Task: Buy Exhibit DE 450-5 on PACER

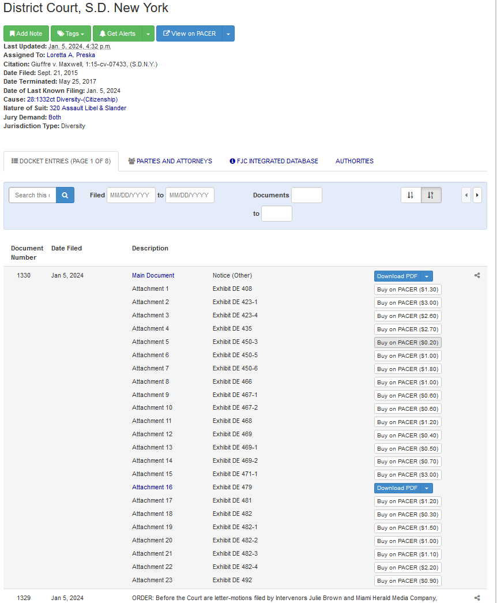Action: click(x=408, y=355)
